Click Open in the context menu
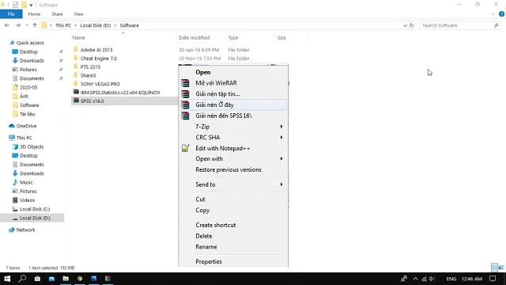Screen dimensions: 506x285 [x=232, y=72]
